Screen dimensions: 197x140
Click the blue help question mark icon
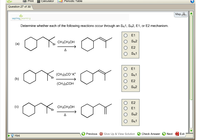coord(192,1)
